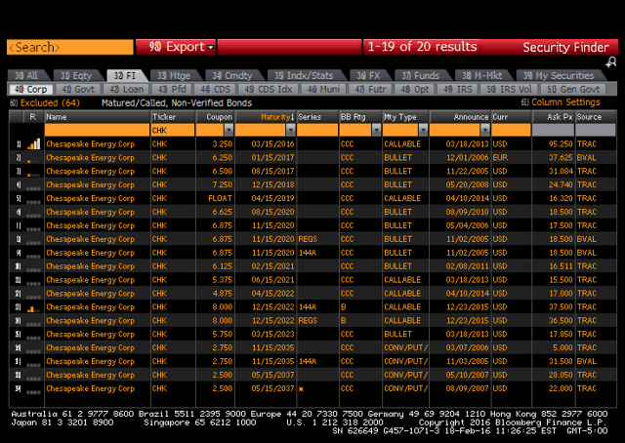
Task: Click the Ask Px column header
Action: pyautogui.click(x=554, y=117)
